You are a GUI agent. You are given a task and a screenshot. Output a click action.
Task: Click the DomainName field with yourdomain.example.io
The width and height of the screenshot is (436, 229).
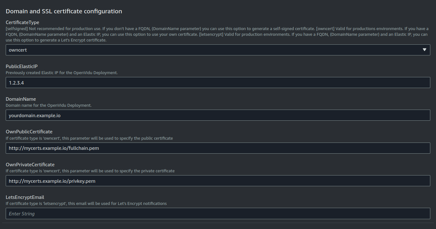click(x=218, y=115)
